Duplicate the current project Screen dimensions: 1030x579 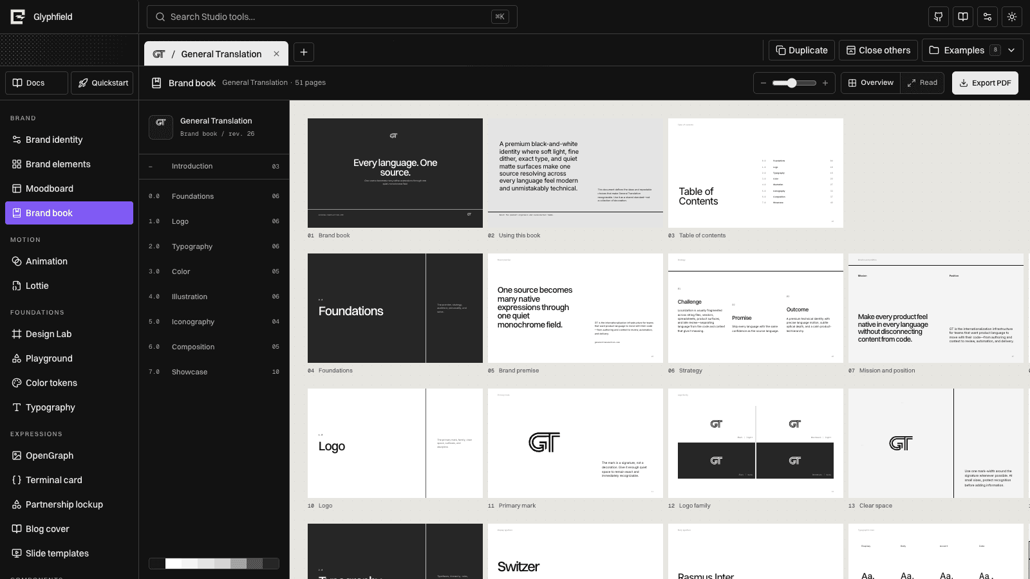[801, 50]
